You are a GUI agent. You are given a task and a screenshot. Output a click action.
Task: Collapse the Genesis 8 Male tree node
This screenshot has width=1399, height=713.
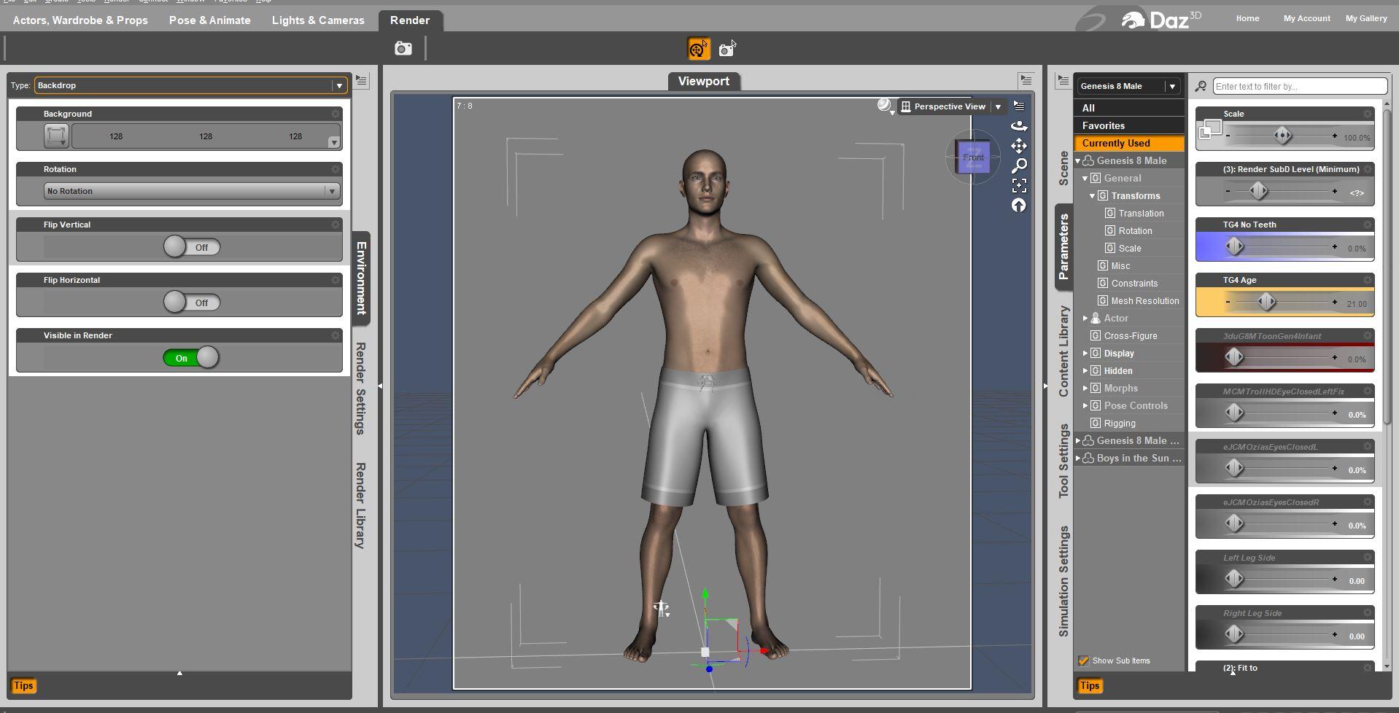coord(1078,161)
